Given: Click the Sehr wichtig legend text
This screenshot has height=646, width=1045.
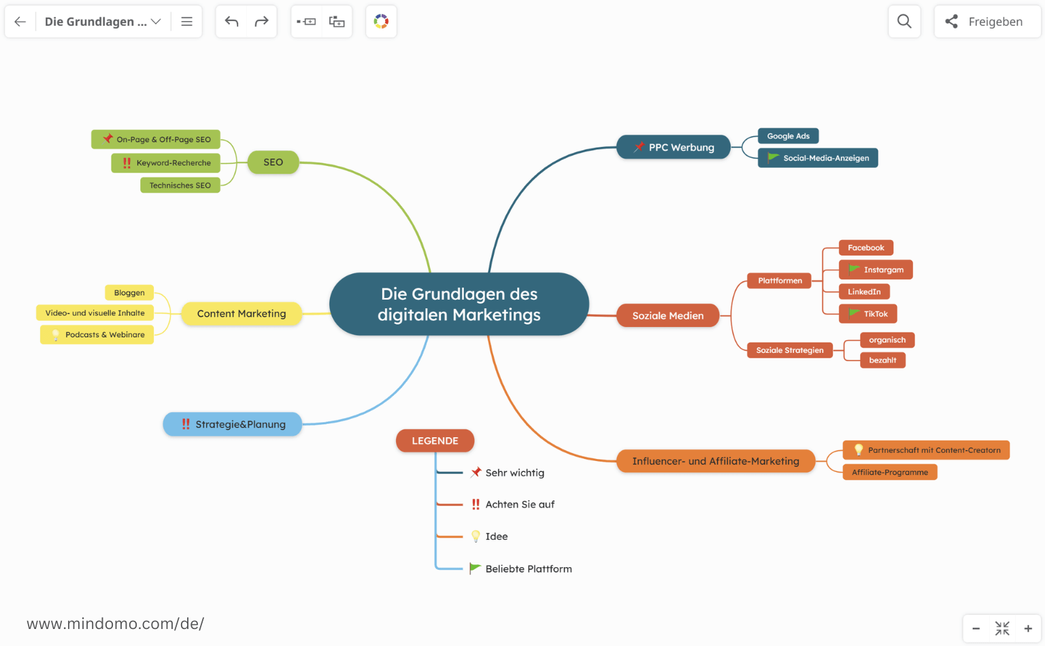Looking at the screenshot, I should 514,473.
